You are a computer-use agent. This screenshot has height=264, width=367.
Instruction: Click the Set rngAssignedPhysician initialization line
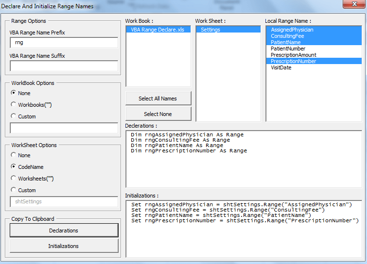[x=241, y=204]
